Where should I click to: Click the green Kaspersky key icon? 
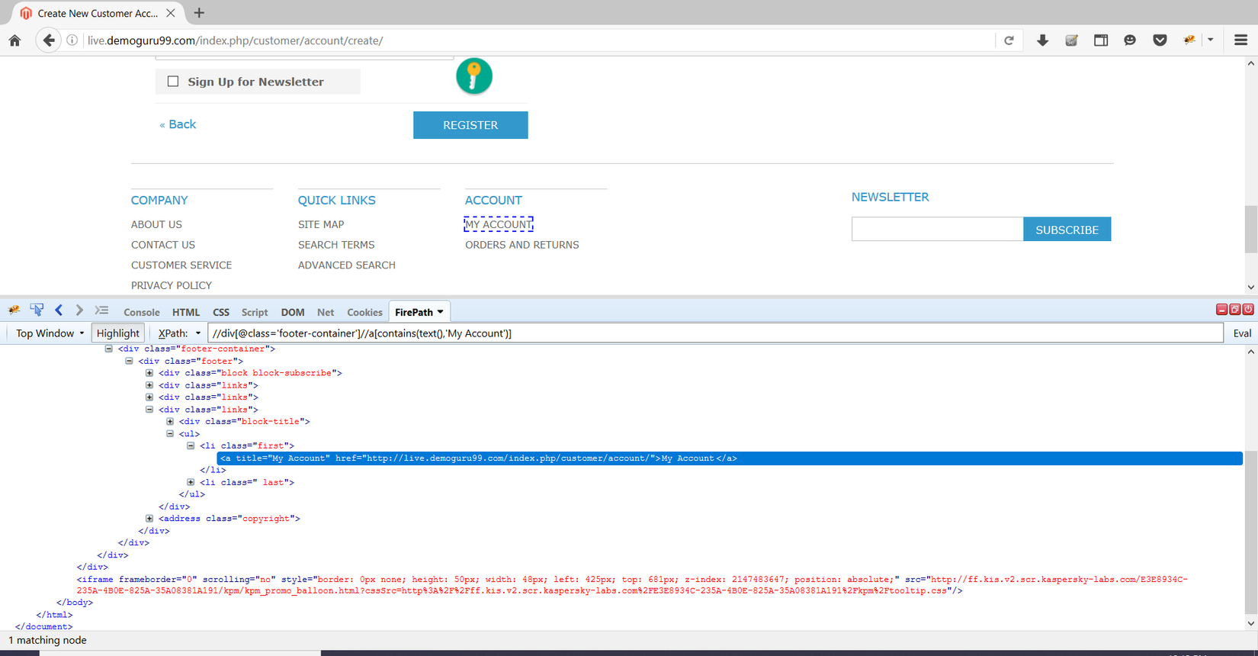tap(474, 76)
